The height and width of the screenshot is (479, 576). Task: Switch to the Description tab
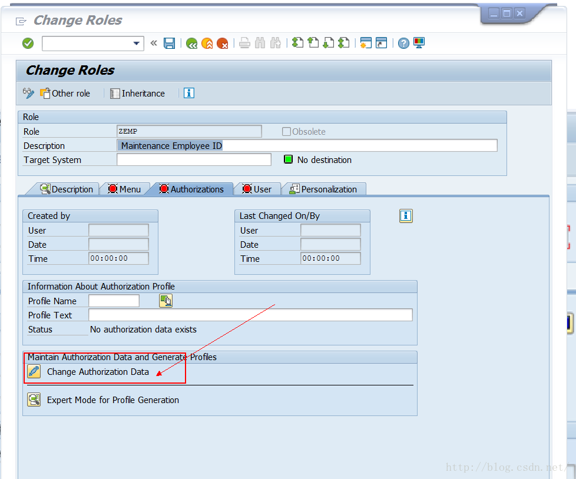67,189
